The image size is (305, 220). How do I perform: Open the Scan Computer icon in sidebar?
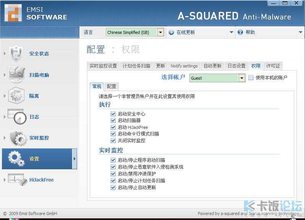pos(16,74)
